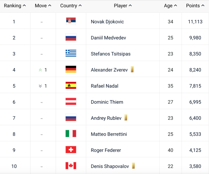Open Rafael Nadal's player profile
This screenshot has height=174, width=209.
click(x=104, y=86)
